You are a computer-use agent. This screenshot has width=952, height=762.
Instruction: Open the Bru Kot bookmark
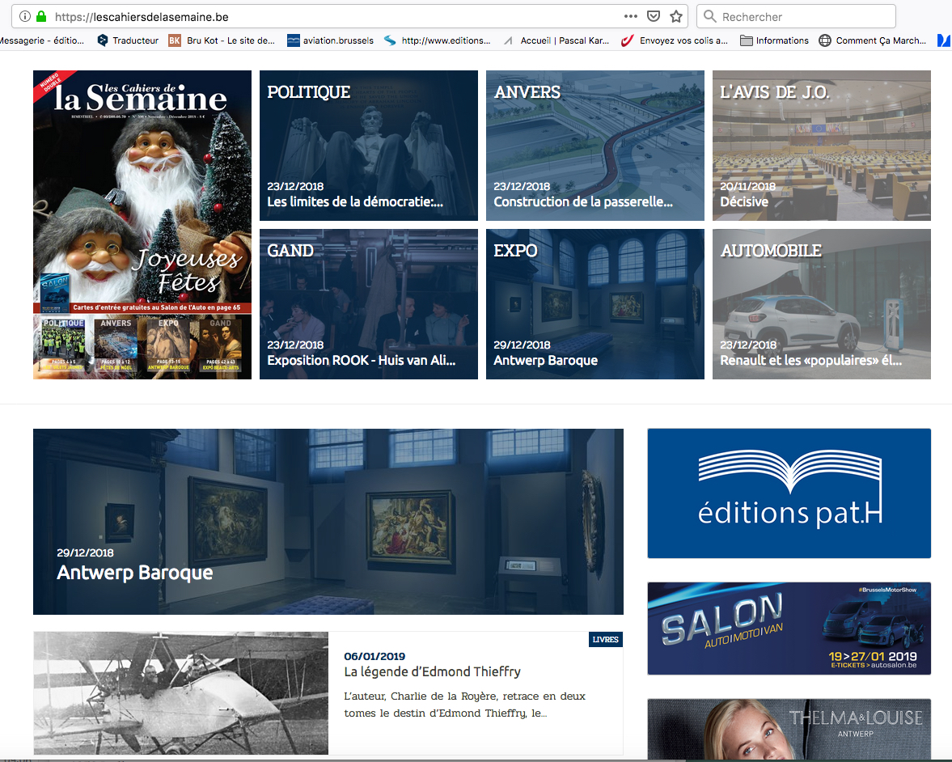point(222,40)
